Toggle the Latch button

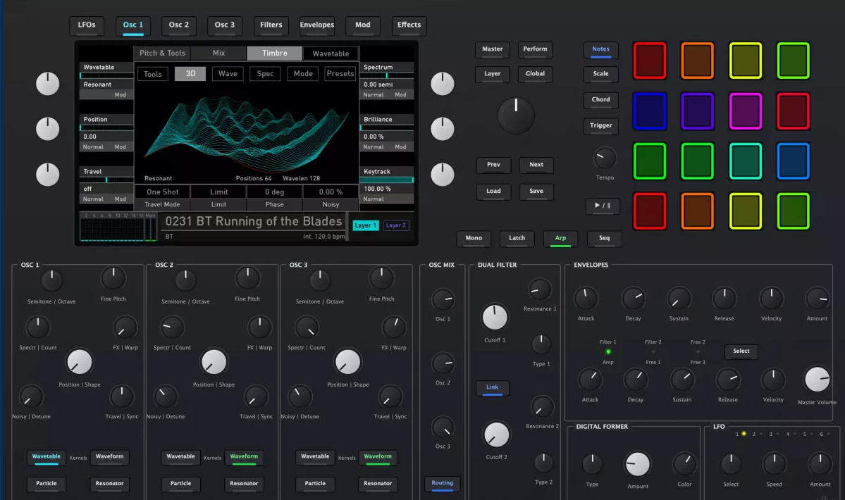point(517,239)
